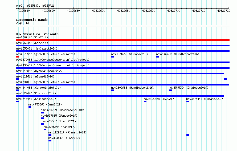Click the Cytogenetic Bands track title
Viewport: 237px width, 151px height.
32,20
